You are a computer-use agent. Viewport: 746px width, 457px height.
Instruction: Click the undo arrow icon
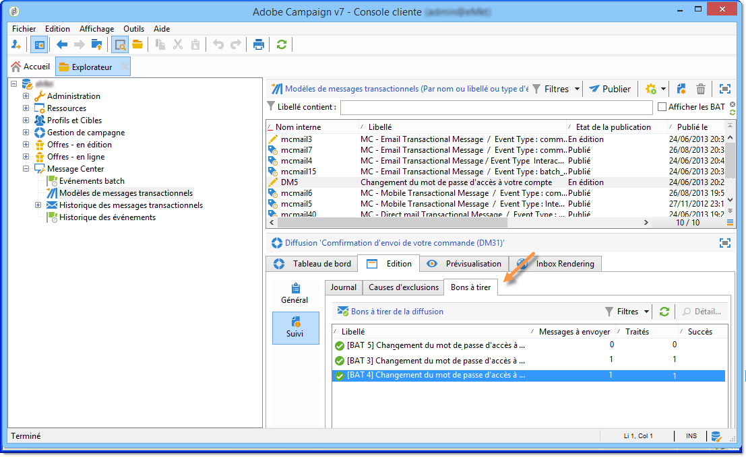(x=218, y=44)
